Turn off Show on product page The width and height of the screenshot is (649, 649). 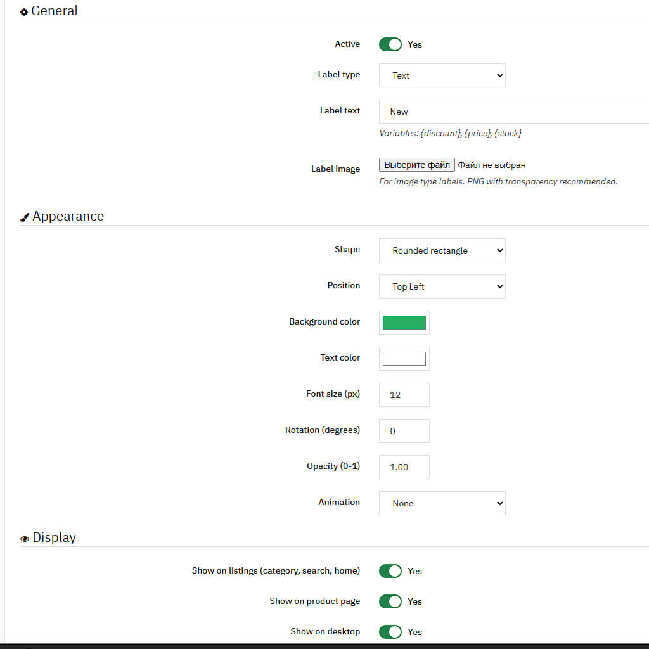pos(390,601)
